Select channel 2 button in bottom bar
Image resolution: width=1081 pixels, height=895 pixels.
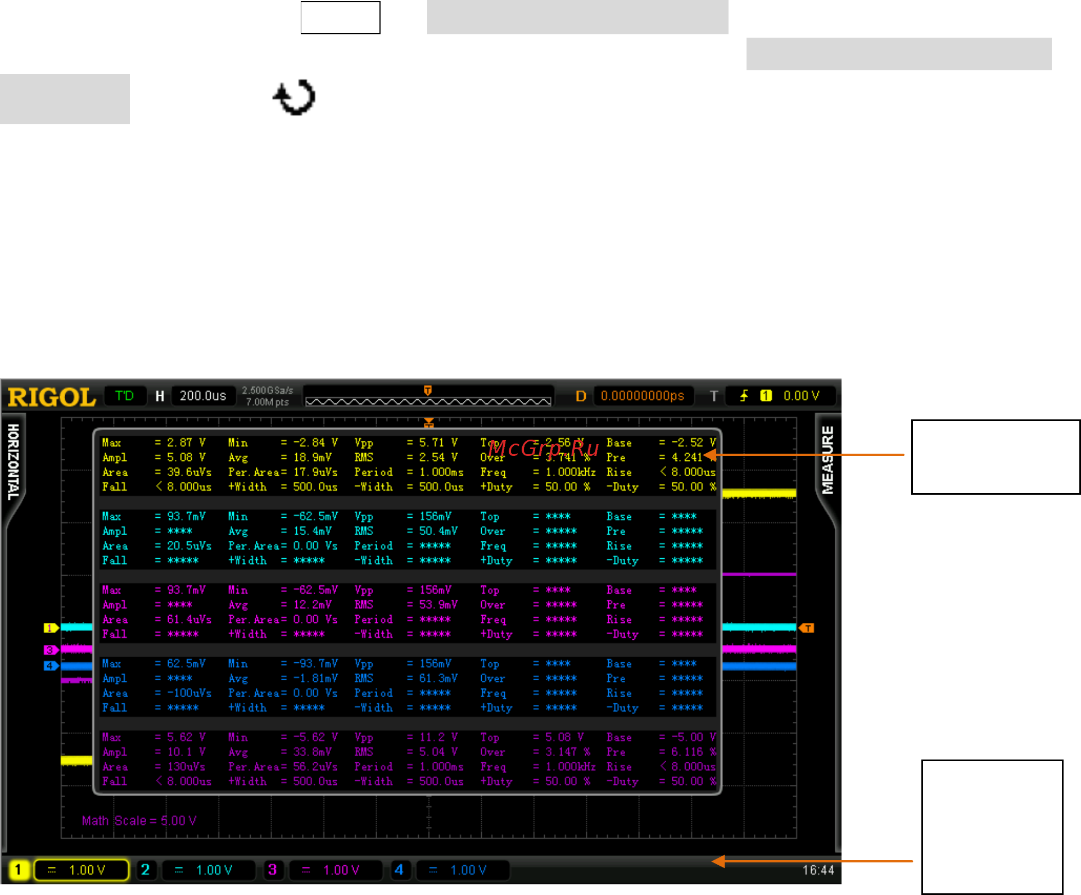point(146,870)
